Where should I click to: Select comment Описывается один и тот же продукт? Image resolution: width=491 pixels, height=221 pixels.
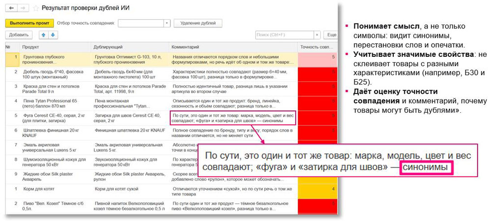click(x=233, y=103)
